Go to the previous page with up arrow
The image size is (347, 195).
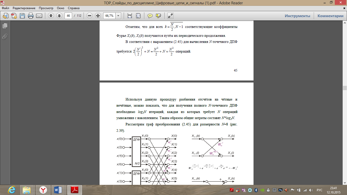(x=51, y=16)
